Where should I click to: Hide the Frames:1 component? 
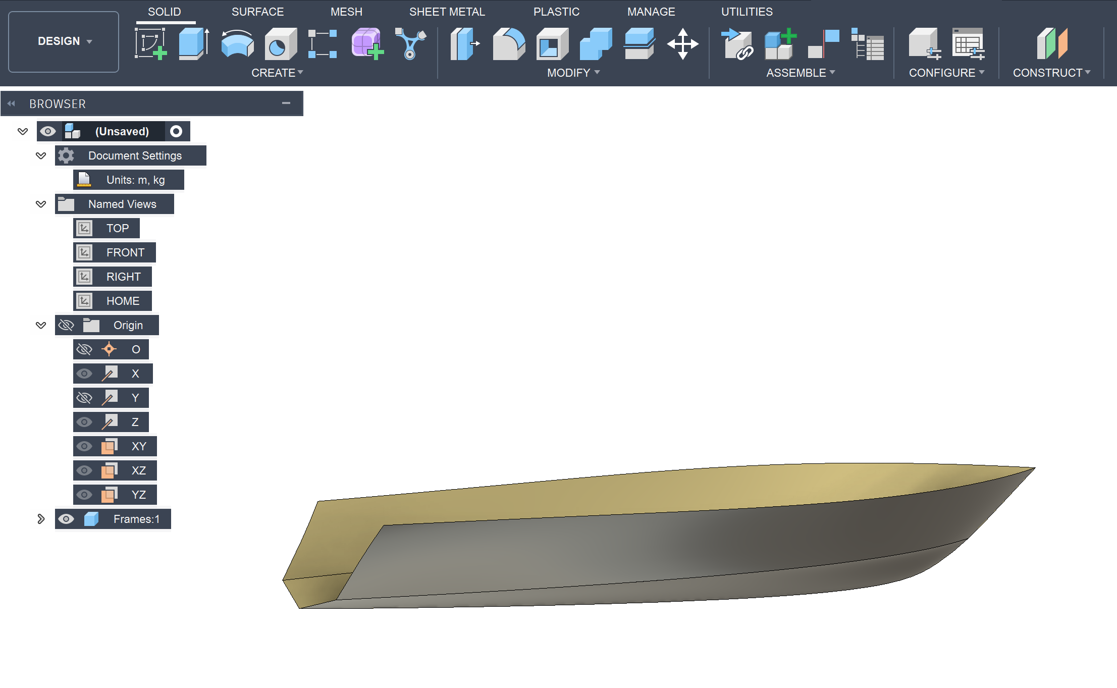click(x=66, y=519)
